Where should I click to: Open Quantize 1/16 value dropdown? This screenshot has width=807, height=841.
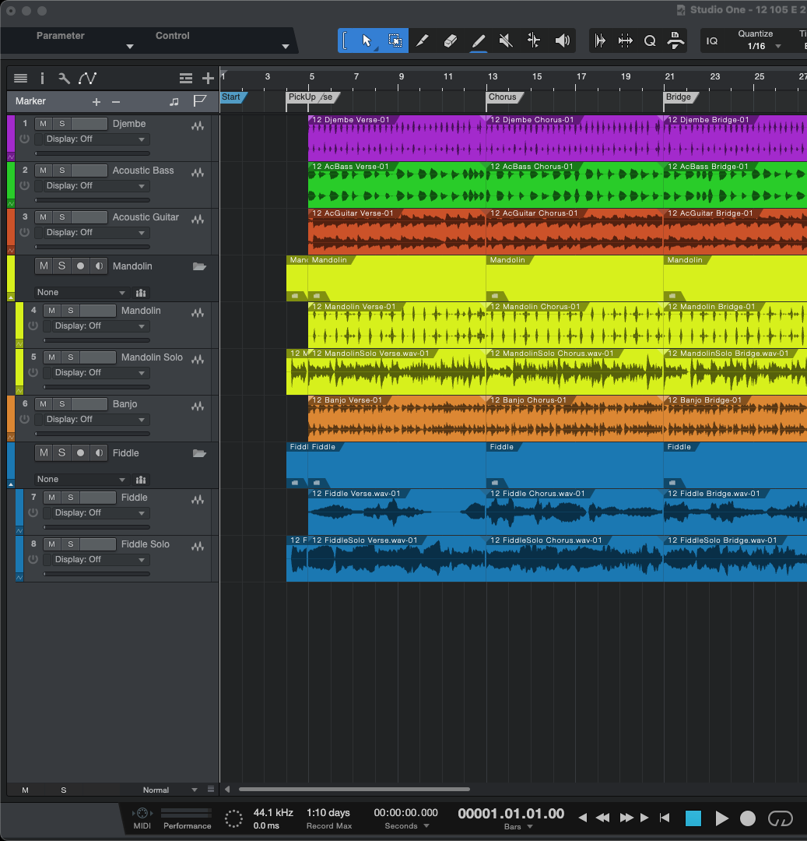[x=763, y=47]
